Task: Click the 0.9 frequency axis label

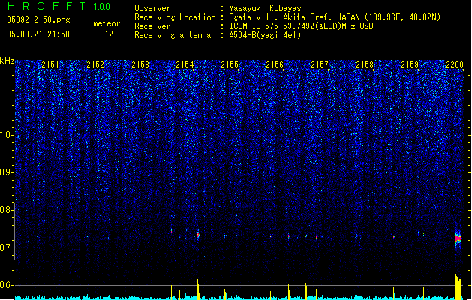Action: 6,172
